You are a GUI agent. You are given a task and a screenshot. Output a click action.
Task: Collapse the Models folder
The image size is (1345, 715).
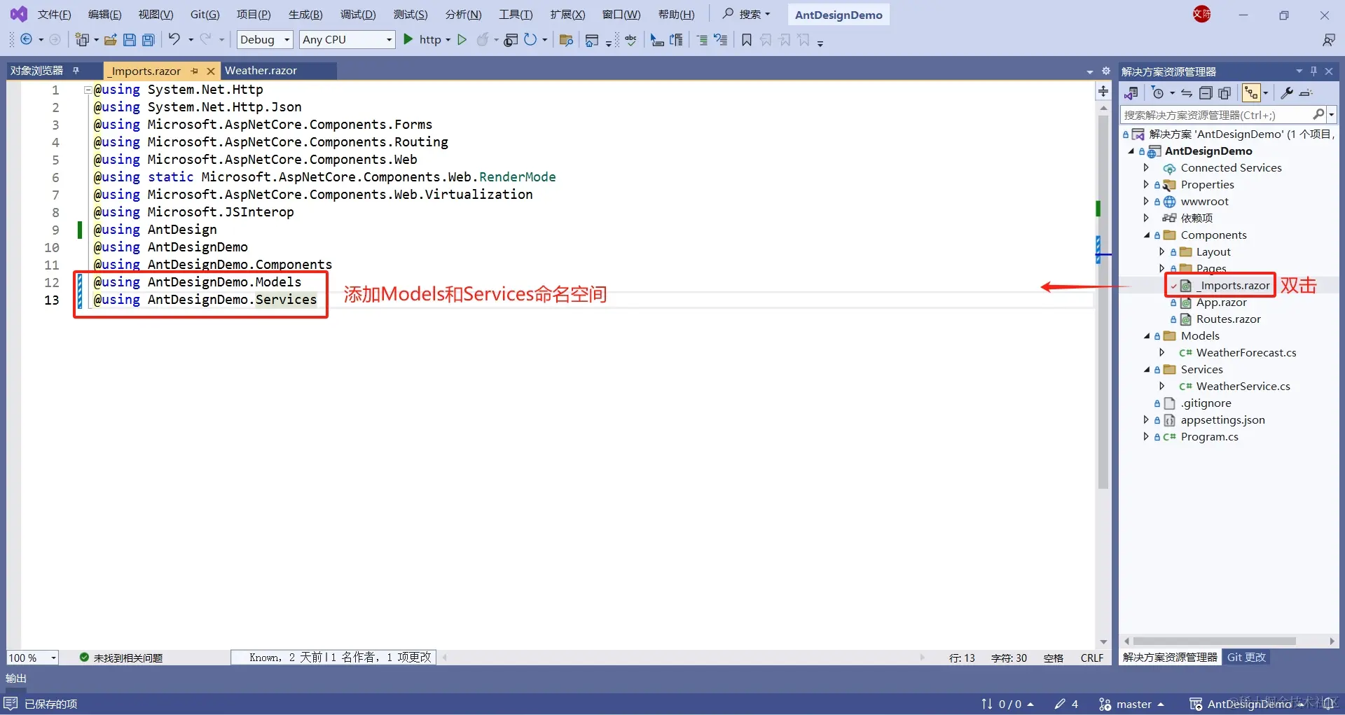point(1147,335)
